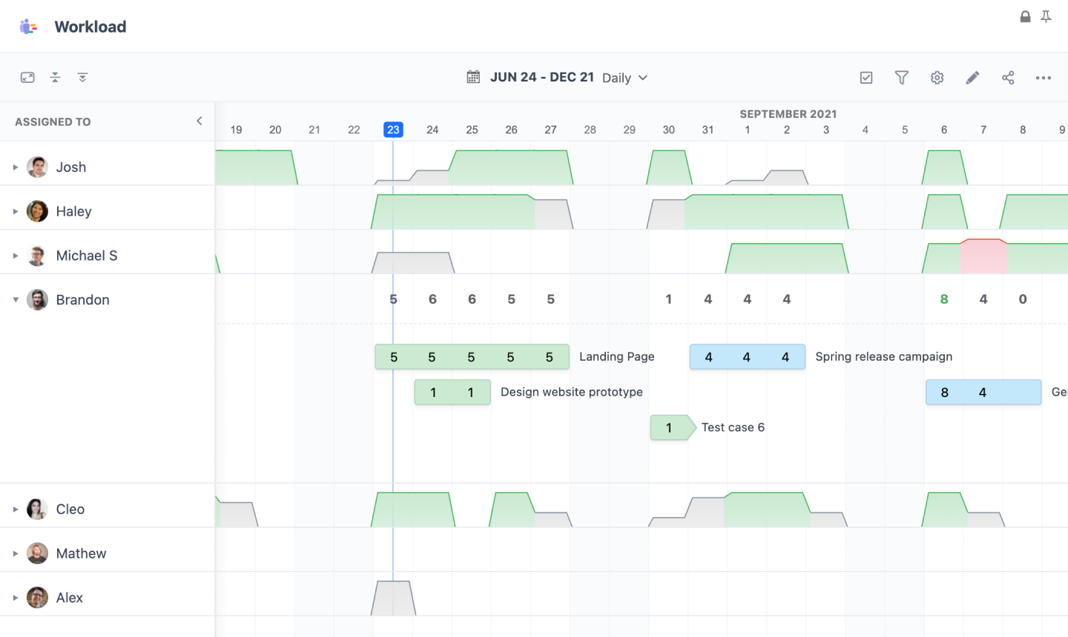
Task: Click date 19 in the timeline header
Action: 237,130
